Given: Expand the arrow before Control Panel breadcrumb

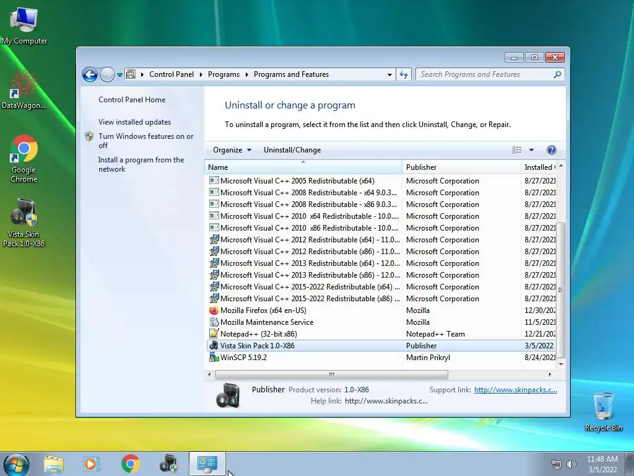Looking at the screenshot, I should point(142,74).
